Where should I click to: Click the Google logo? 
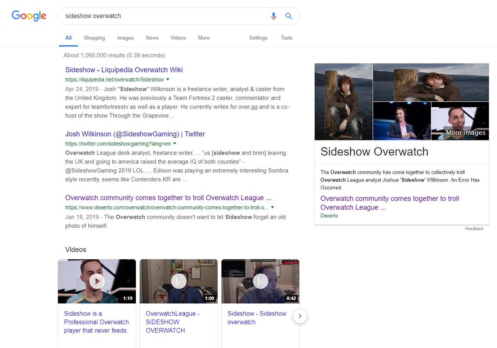coord(29,16)
